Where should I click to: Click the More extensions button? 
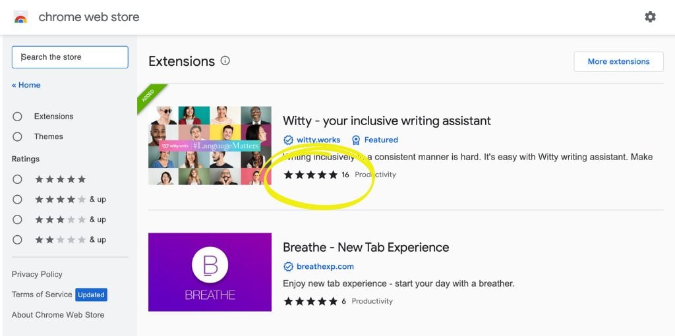618,61
